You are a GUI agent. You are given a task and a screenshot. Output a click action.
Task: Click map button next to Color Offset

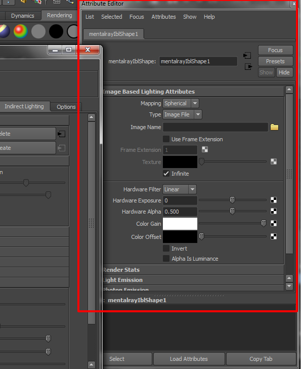point(274,236)
